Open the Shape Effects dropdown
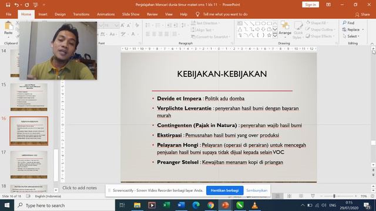The height and width of the screenshot is (211, 376). (320, 36)
